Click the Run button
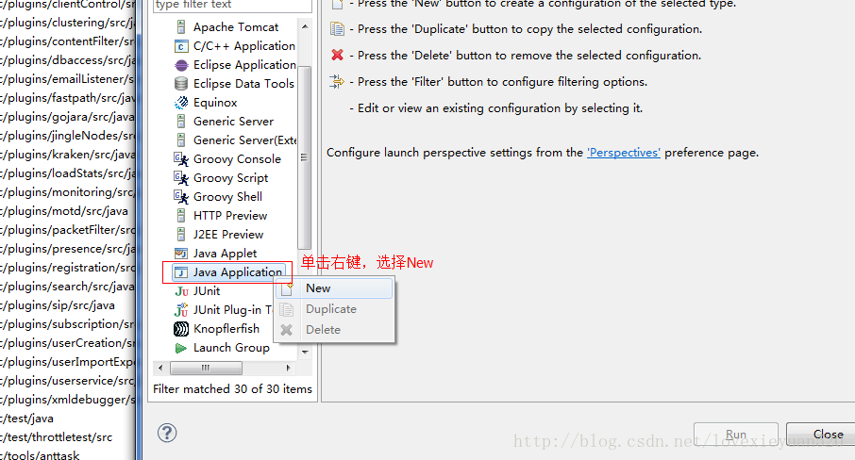855x460 pixels. (735, 435)
